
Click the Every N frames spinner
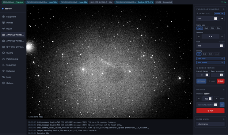pos(207,75)
